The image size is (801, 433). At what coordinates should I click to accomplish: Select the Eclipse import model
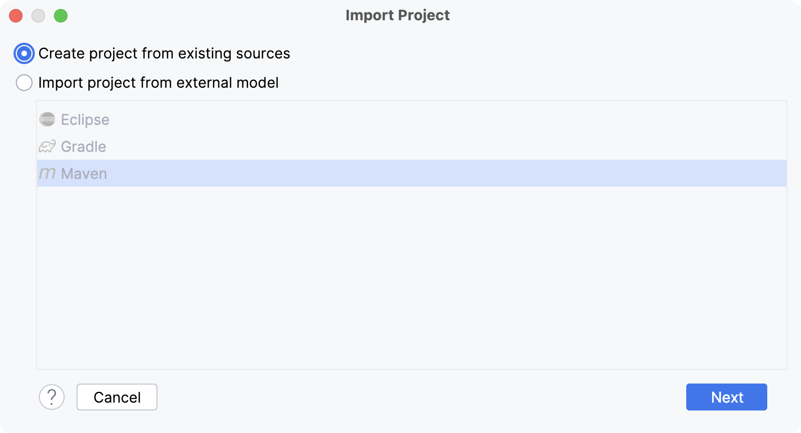(x=85, y=119)
